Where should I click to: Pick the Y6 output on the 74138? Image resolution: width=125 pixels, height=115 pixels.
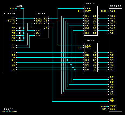45,28
